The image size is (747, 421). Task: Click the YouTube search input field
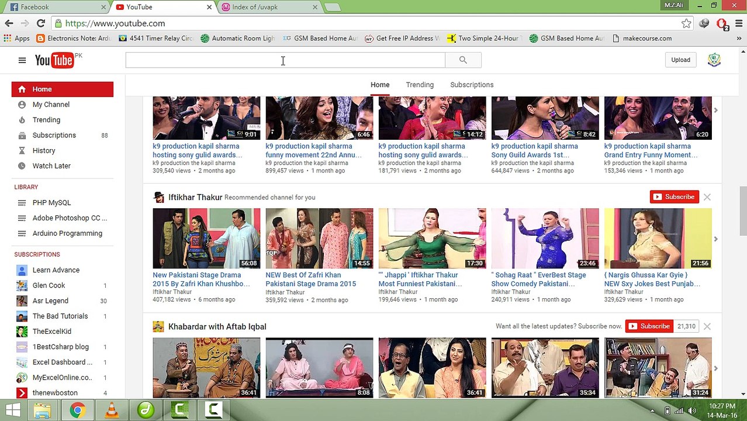click(x=285, y=60)
